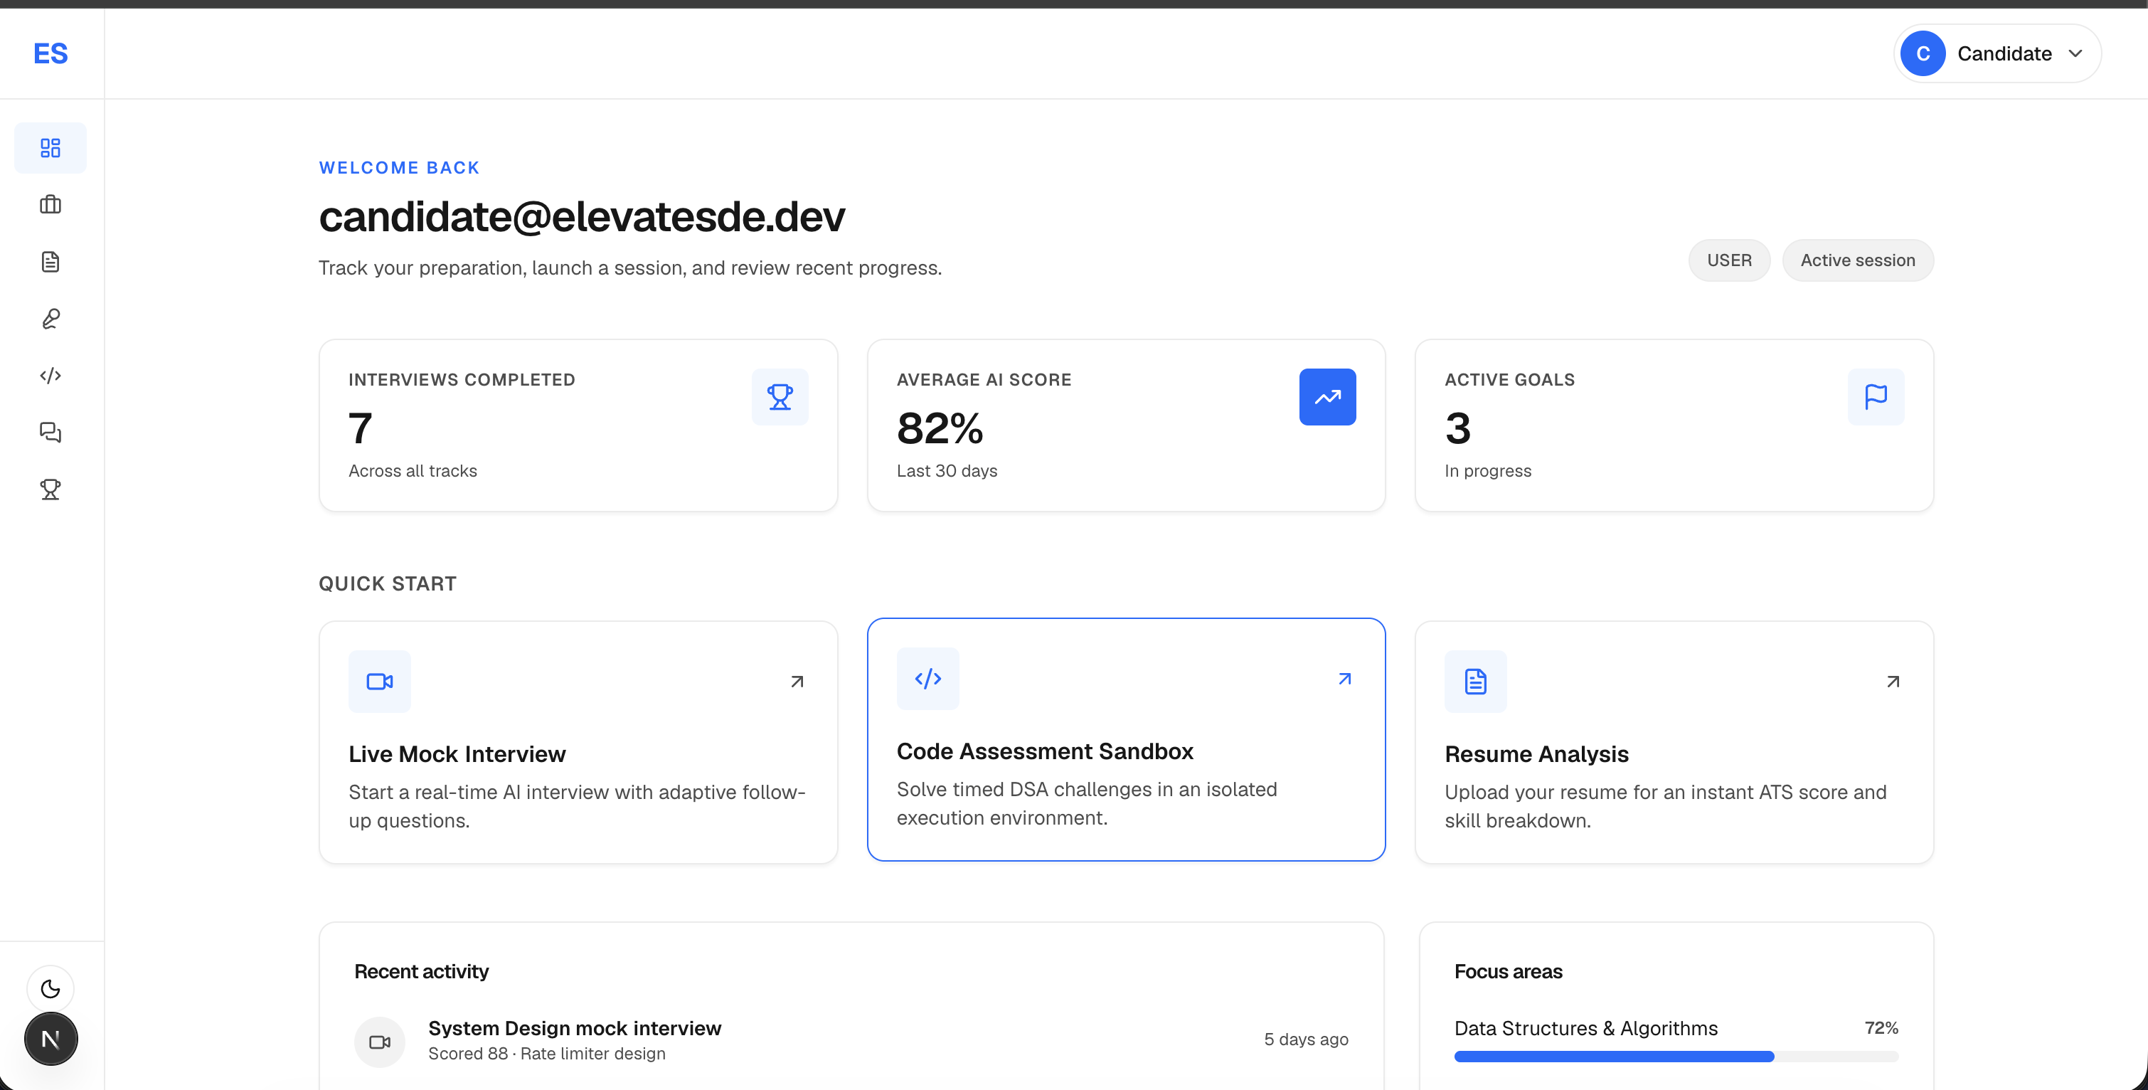Click the 7 interviews completed value
Screen dimensions: 2148x1090
coord(360,428)
